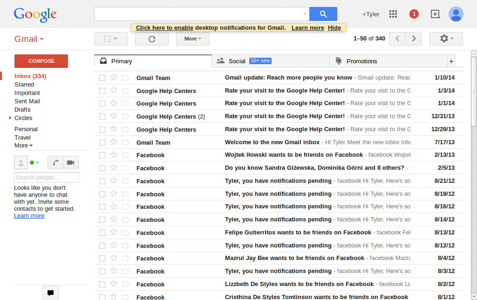Compose a new email

[41, 61]
